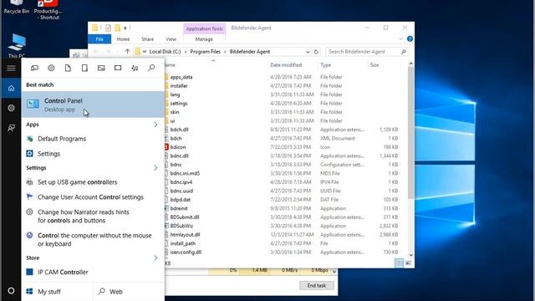This screenshot has width=535, height=301.
Task: Open Explorer help question-mark icon
Action: click(x=410, y=39)
